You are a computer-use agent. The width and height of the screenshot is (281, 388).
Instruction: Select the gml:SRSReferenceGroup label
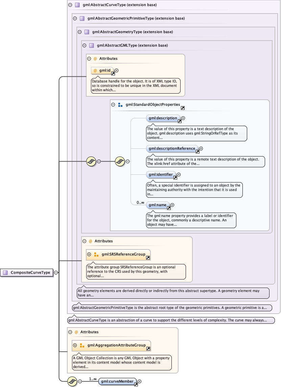pyautogui.click(x=123, y=254)
